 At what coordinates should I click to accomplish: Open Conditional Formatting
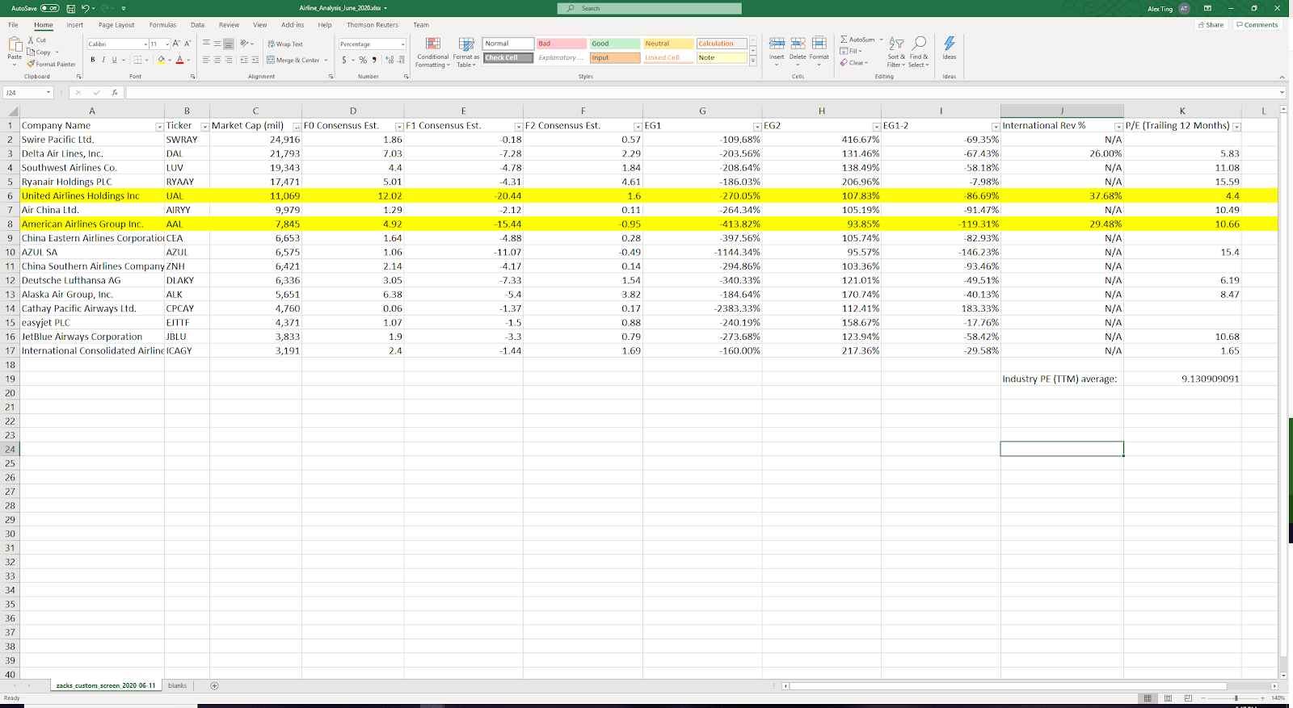[x=433, y=52]
